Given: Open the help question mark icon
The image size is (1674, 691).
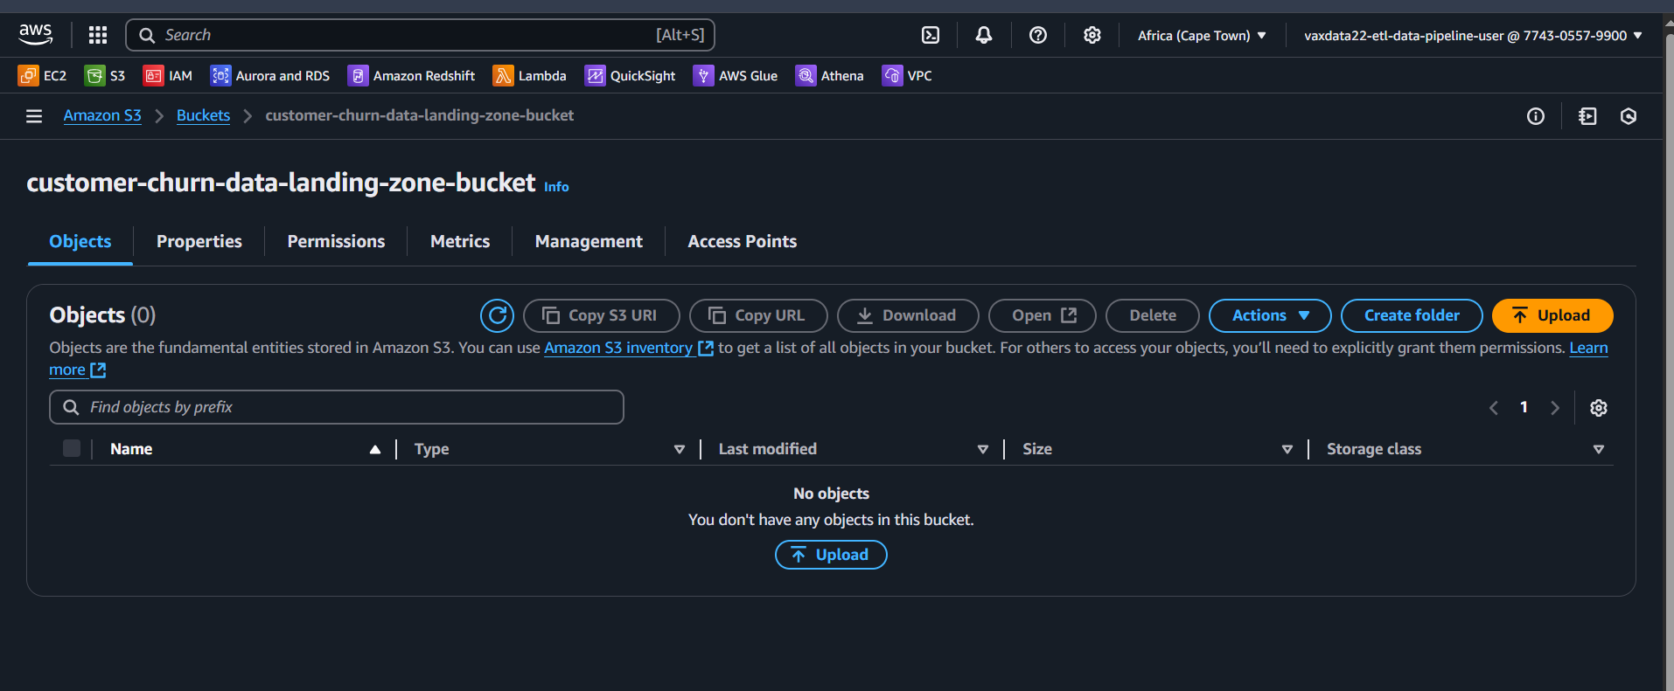Looking at the screenshot, I should 1038,35.
